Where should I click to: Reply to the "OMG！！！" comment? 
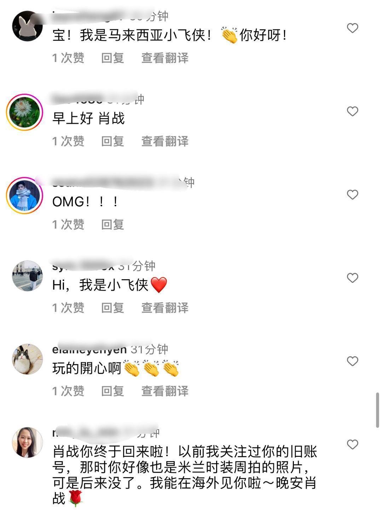tap(112, 224)
